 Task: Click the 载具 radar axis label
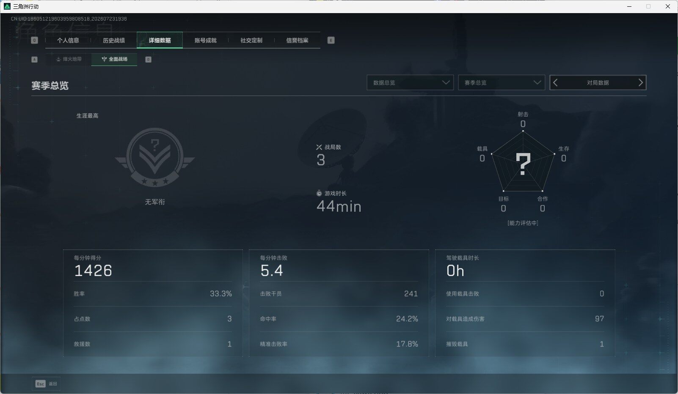(x=482, y=149)
